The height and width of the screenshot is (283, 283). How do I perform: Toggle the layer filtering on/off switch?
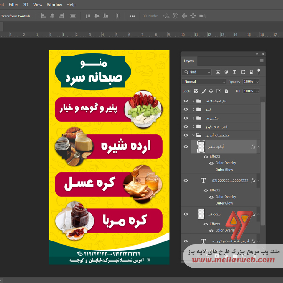pyautogui.click(x=258, y=72)
